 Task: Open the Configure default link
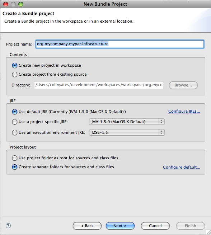tap(181, 167)
